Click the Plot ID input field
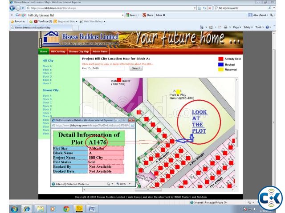 coord(108,68)
